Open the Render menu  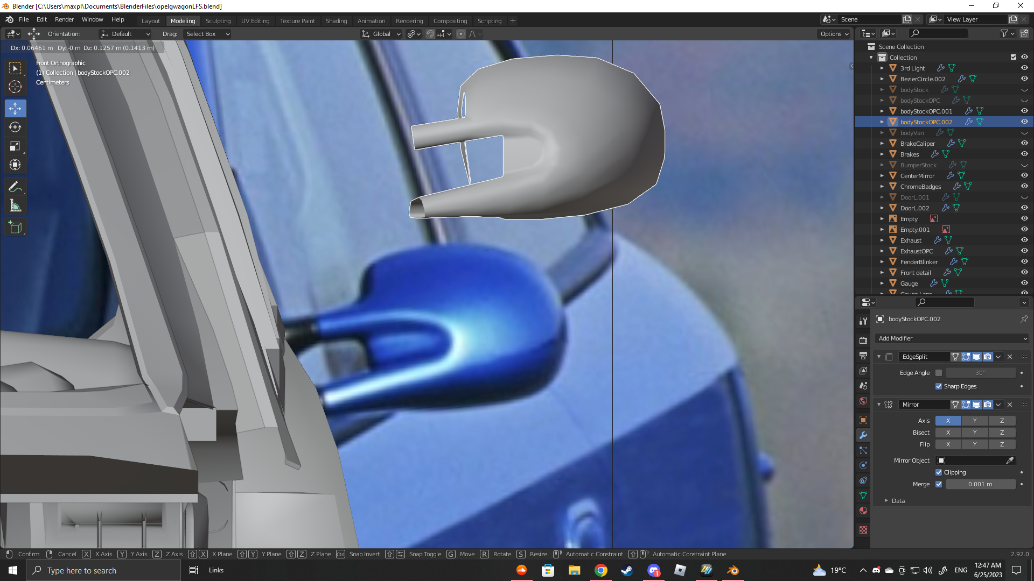tap(64, 19)
